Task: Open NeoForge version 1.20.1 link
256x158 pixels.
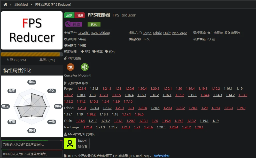Action: click(x=199, y=127)
